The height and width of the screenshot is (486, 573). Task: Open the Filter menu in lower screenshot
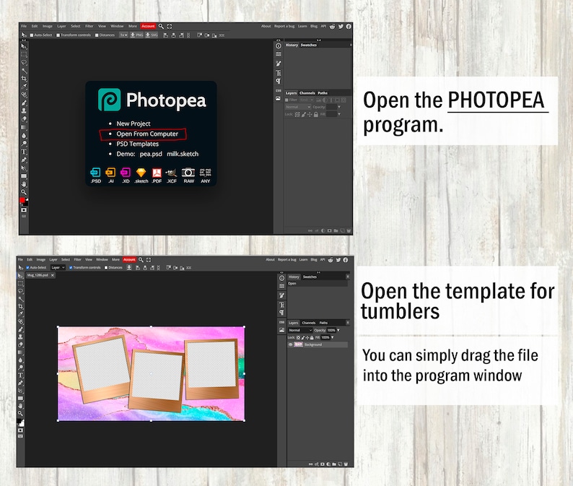[78, 260]
